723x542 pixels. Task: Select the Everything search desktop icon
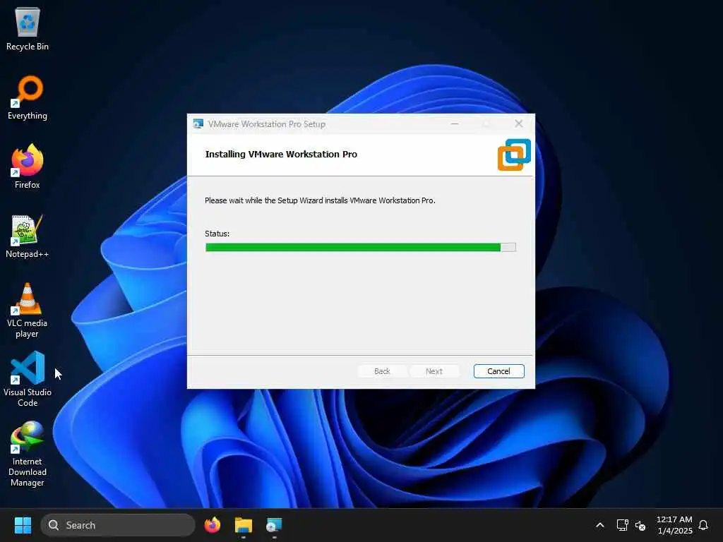tap(28, 97)
